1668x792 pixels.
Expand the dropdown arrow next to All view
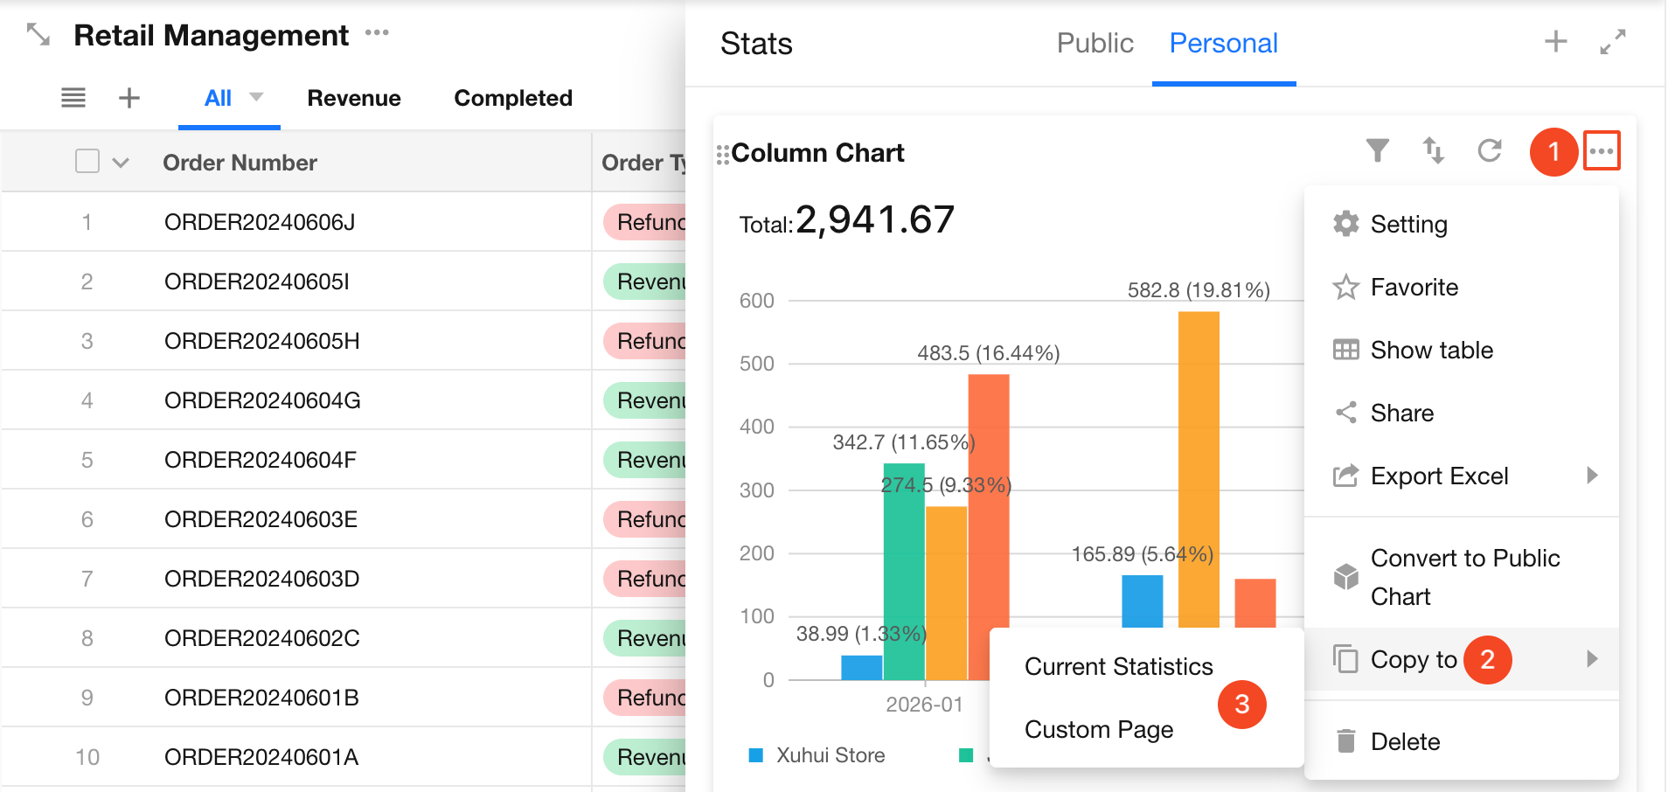coord(256,97)
